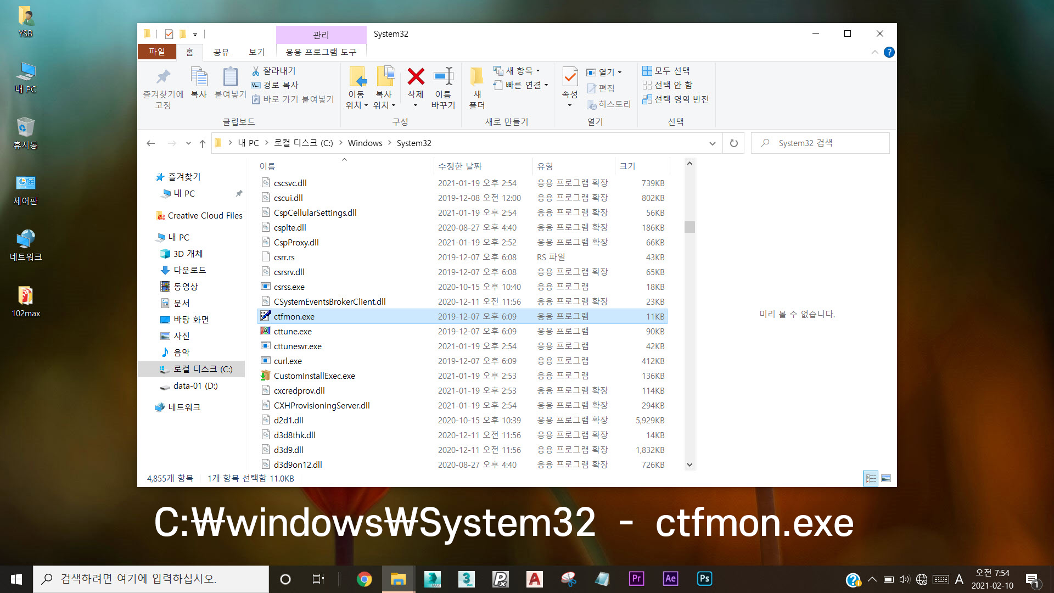Switch to large icons view in status bar

point(886,479)
